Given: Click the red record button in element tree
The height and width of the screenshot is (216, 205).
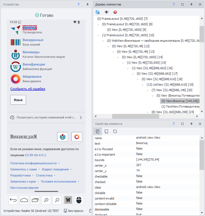Looking at the screenshot, I should [x=115, y=12].
